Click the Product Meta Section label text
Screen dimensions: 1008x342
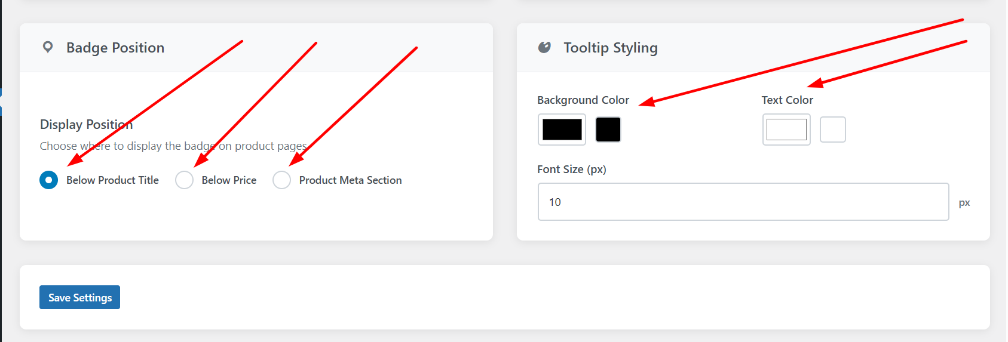point(350,180)
